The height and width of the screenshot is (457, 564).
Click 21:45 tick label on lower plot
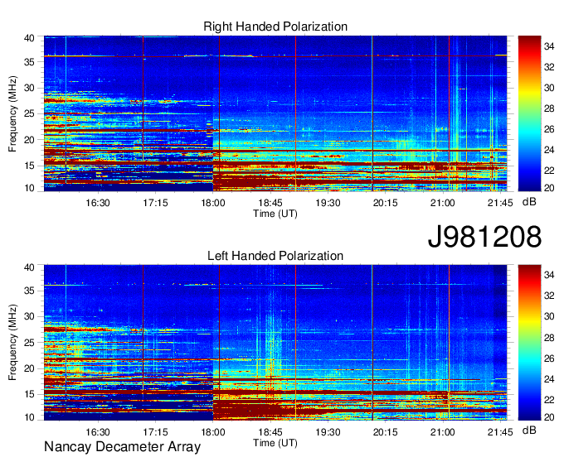coord(500,432)
